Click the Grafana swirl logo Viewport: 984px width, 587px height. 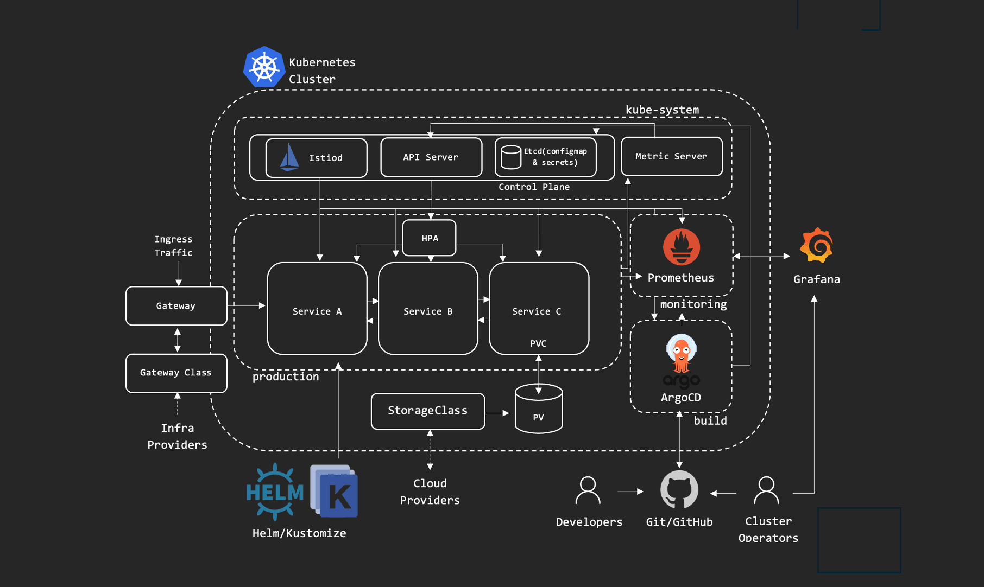point(816,246)
